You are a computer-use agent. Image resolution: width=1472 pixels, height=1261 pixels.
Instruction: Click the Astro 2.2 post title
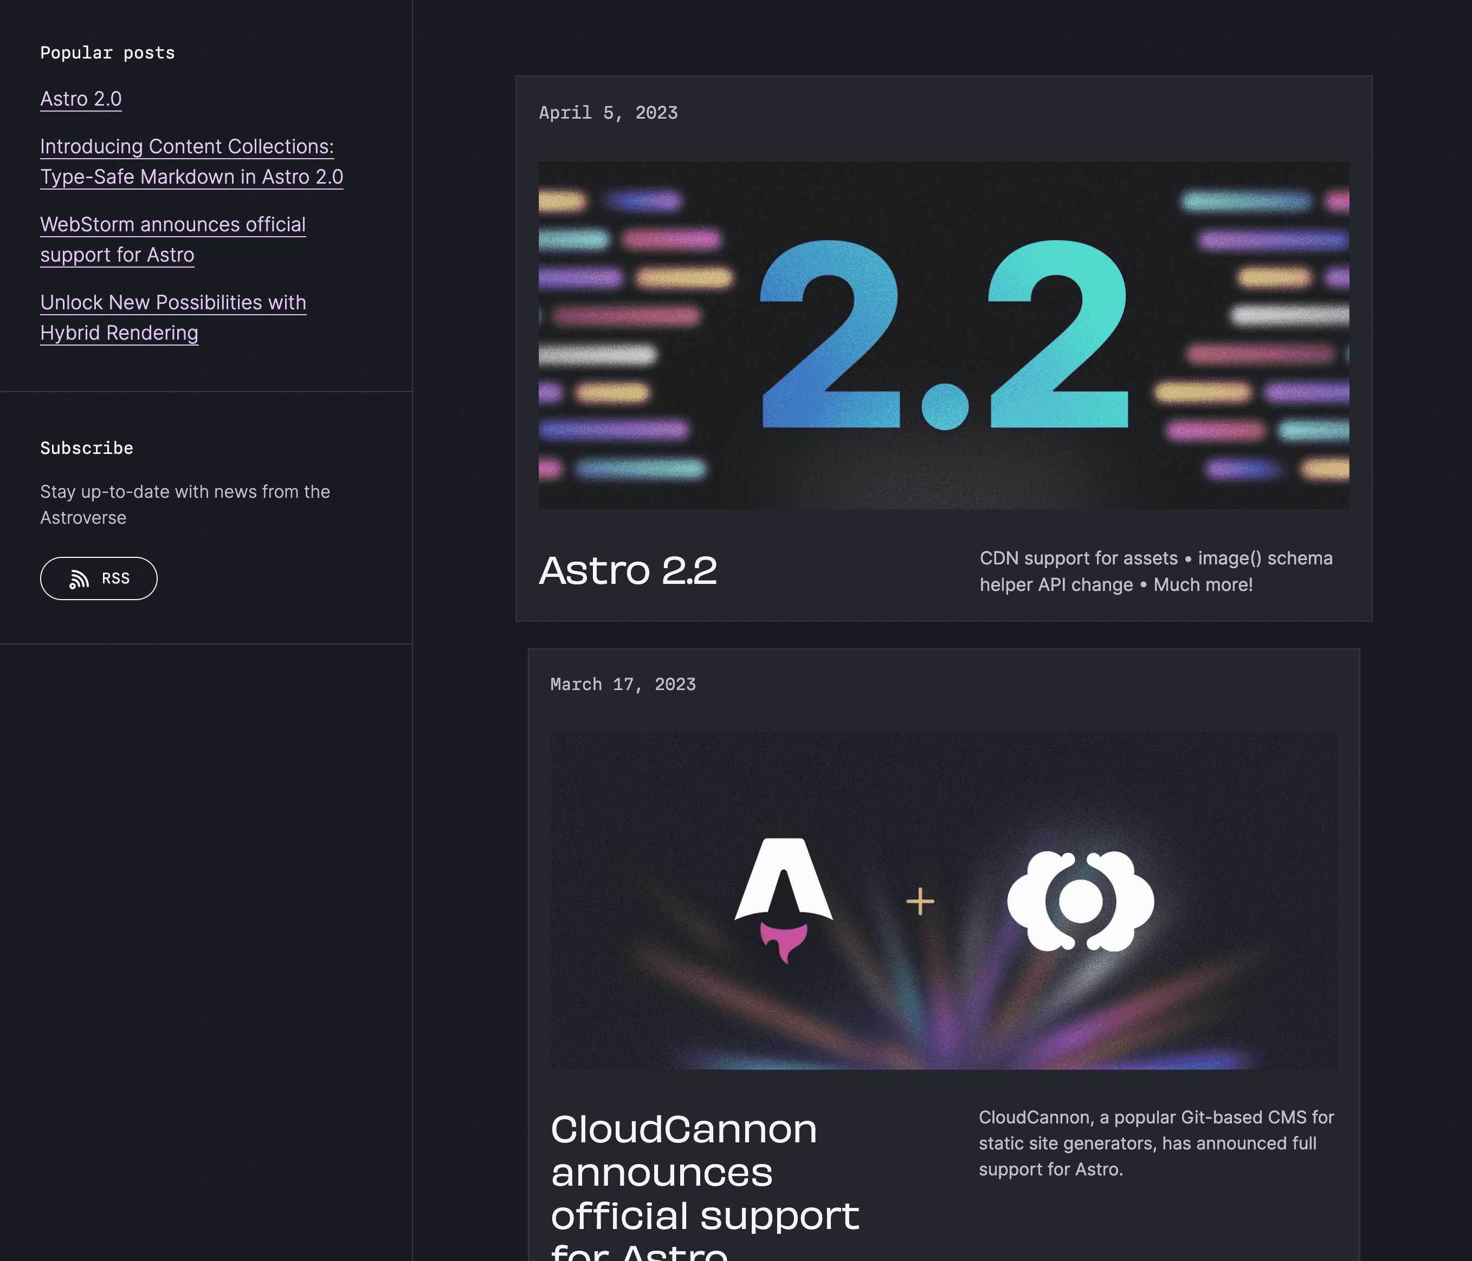628,571
